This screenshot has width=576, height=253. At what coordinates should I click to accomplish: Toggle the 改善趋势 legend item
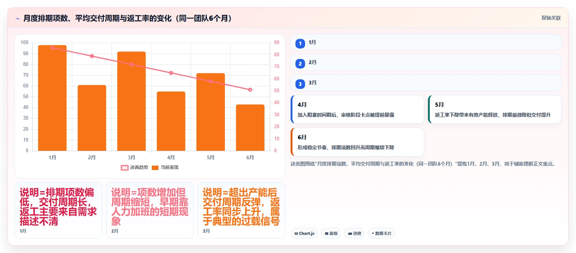pyautogui.click(x=134, y=167)
